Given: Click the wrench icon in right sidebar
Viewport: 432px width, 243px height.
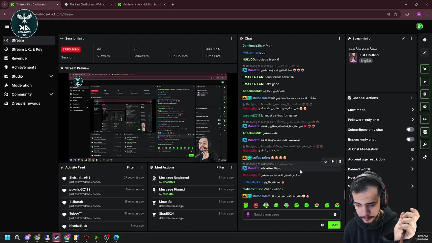Looking at the screenshot, I should click(425, 144).
